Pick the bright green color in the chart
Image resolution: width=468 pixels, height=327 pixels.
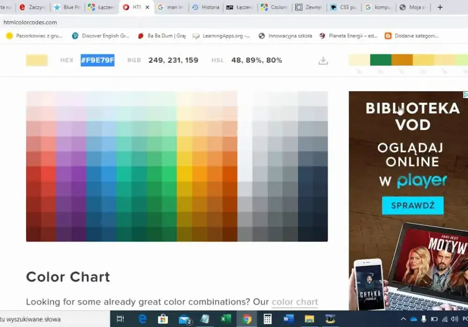(x=169, y=174)
